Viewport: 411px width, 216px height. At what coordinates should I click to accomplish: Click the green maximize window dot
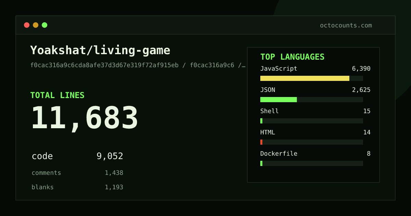click(45, 25)
